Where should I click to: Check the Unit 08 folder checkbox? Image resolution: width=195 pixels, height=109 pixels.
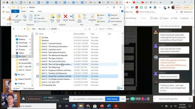[x=37, y=64]
